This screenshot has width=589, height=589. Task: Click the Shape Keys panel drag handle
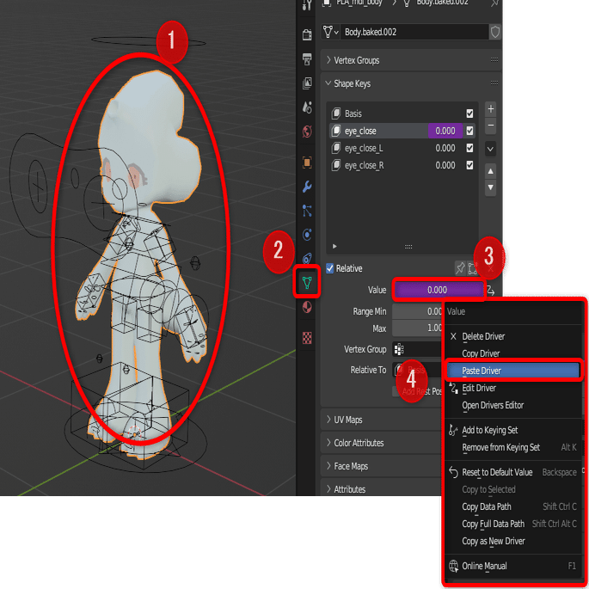tap(494, 83)
